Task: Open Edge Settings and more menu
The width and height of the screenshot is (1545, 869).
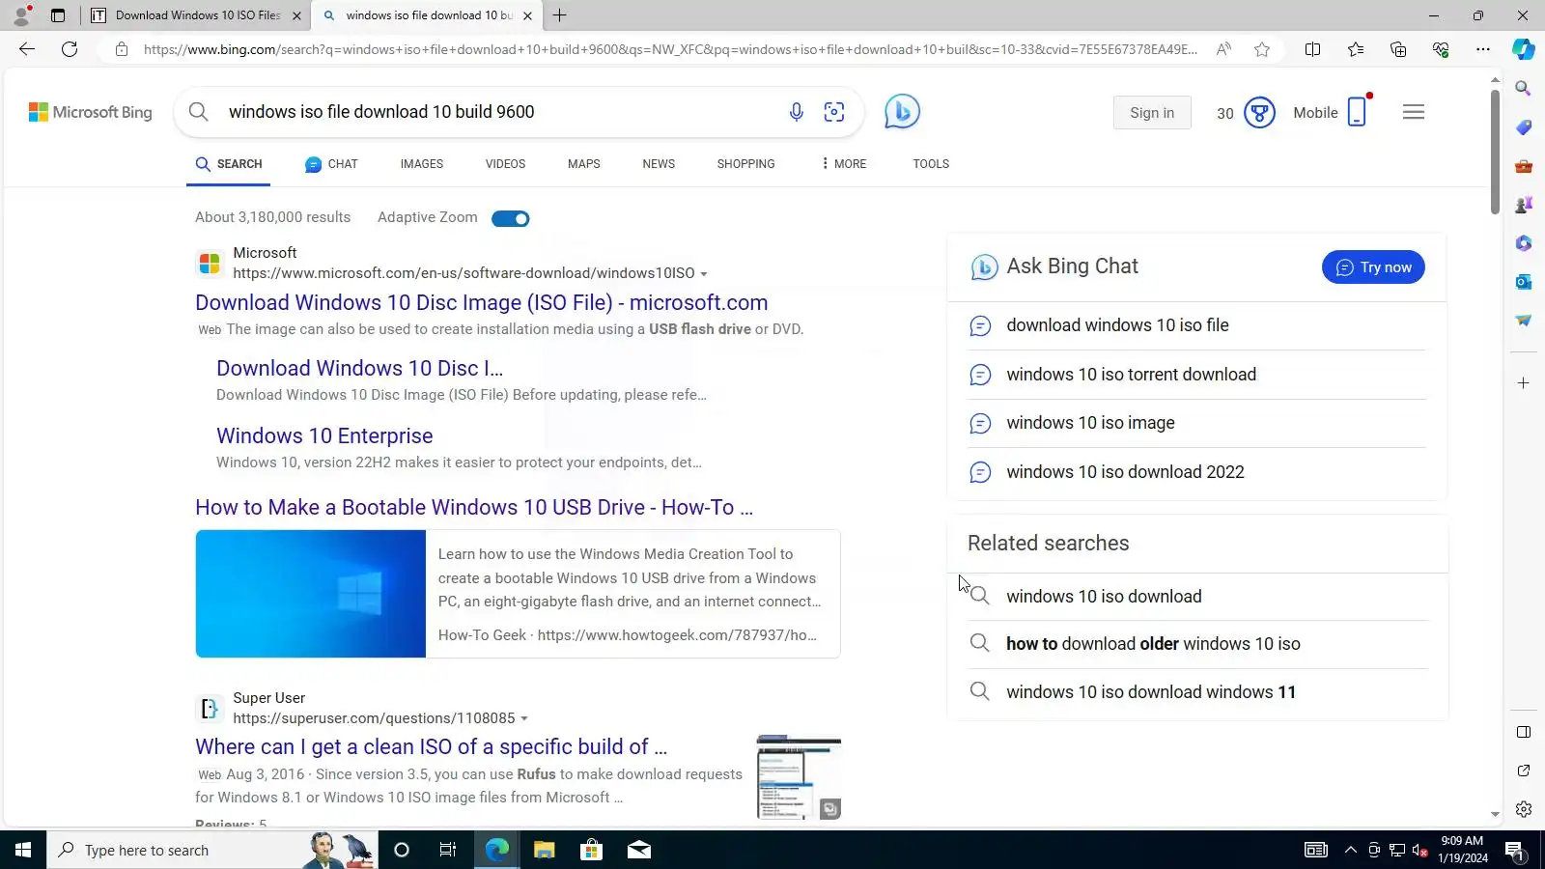Action: 1483,49
